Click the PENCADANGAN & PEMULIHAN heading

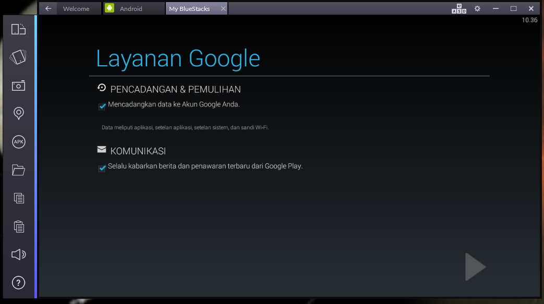[175, 90]
